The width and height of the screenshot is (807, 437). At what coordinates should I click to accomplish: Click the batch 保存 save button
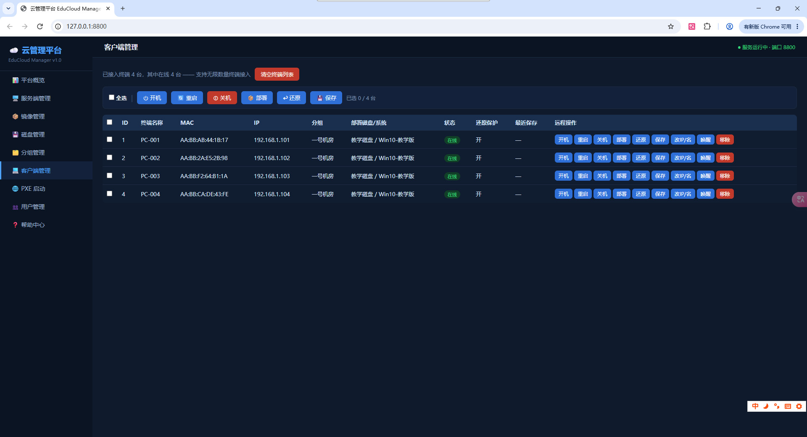(326, 98)
